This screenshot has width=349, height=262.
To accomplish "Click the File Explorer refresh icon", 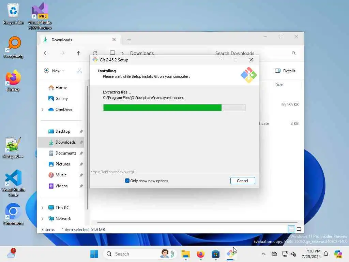I will point(95,53).
